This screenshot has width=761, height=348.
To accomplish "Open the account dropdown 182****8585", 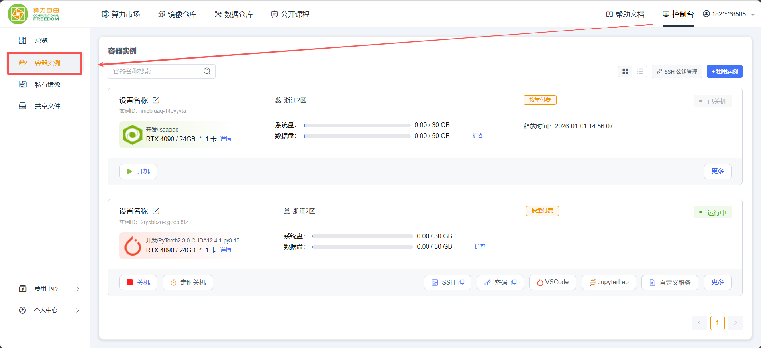I will (x=729, y=14).
